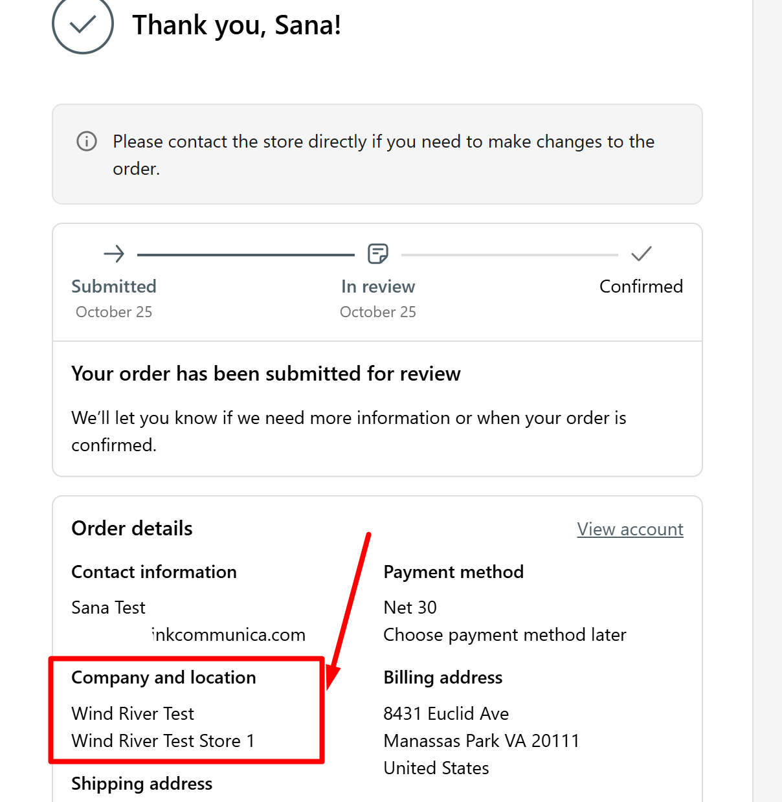Click the info icon in the notice banner

87,141
